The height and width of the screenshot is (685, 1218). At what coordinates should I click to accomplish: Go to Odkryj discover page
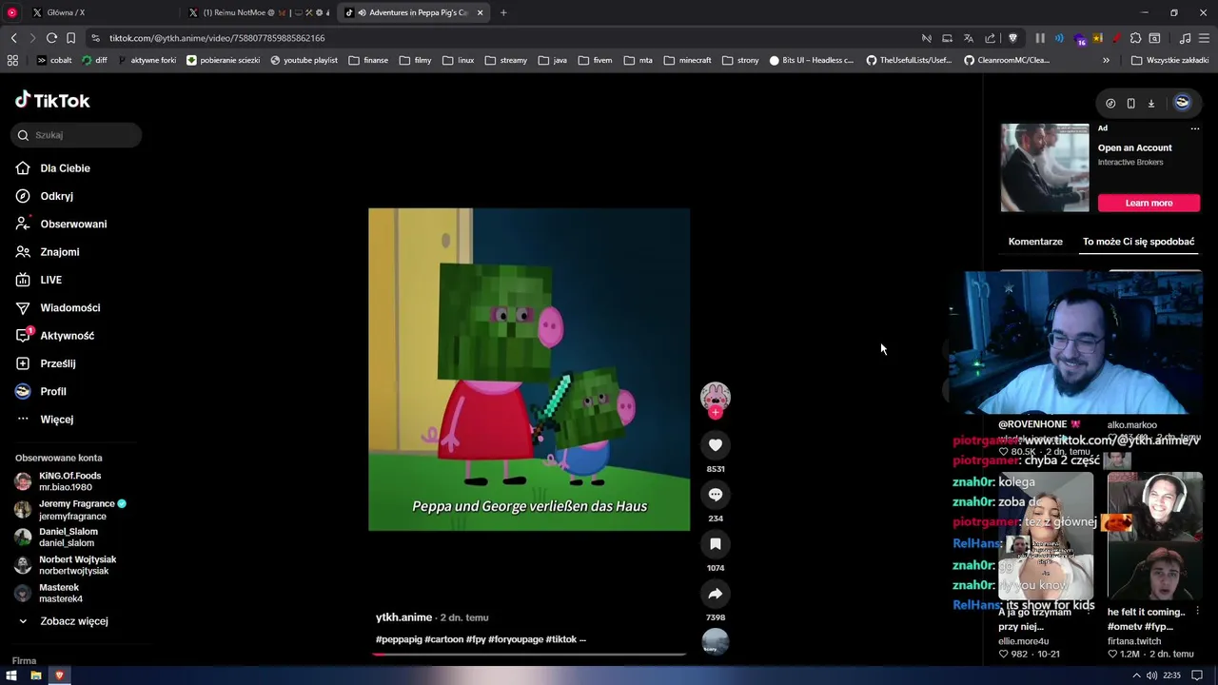point(45,196)
